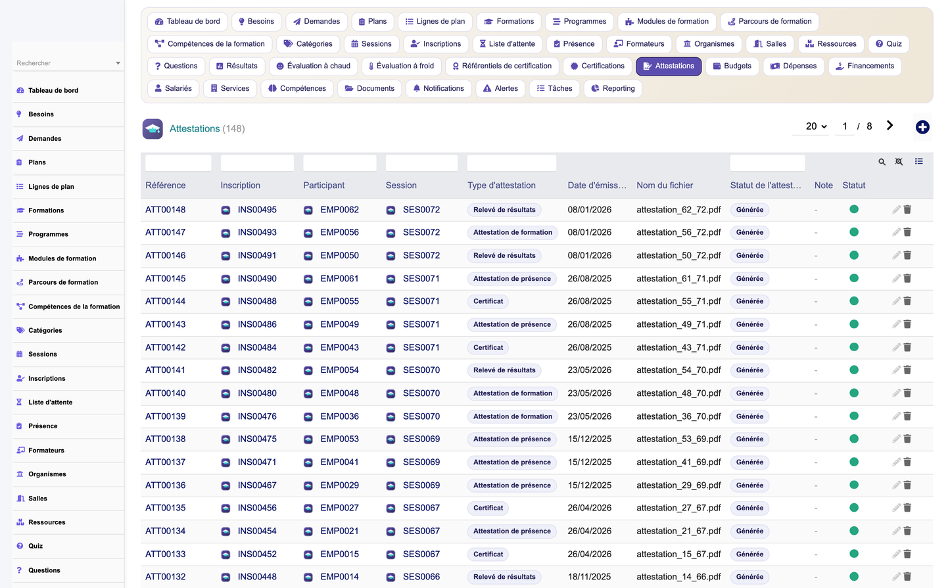Delete attestation ATT00136 with trash icon
The height and width of the screenshot is (588, 950).
pyautogui.click(x=907, y=485)
